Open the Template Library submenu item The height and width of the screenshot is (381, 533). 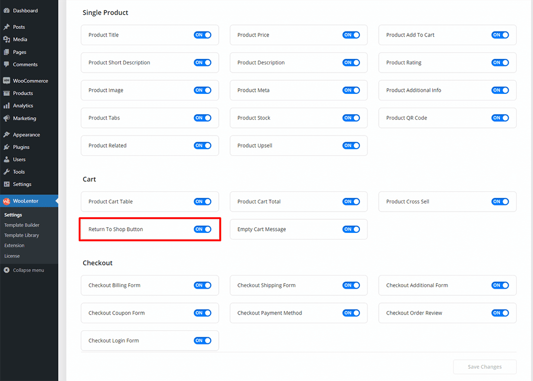coord(21,235)
